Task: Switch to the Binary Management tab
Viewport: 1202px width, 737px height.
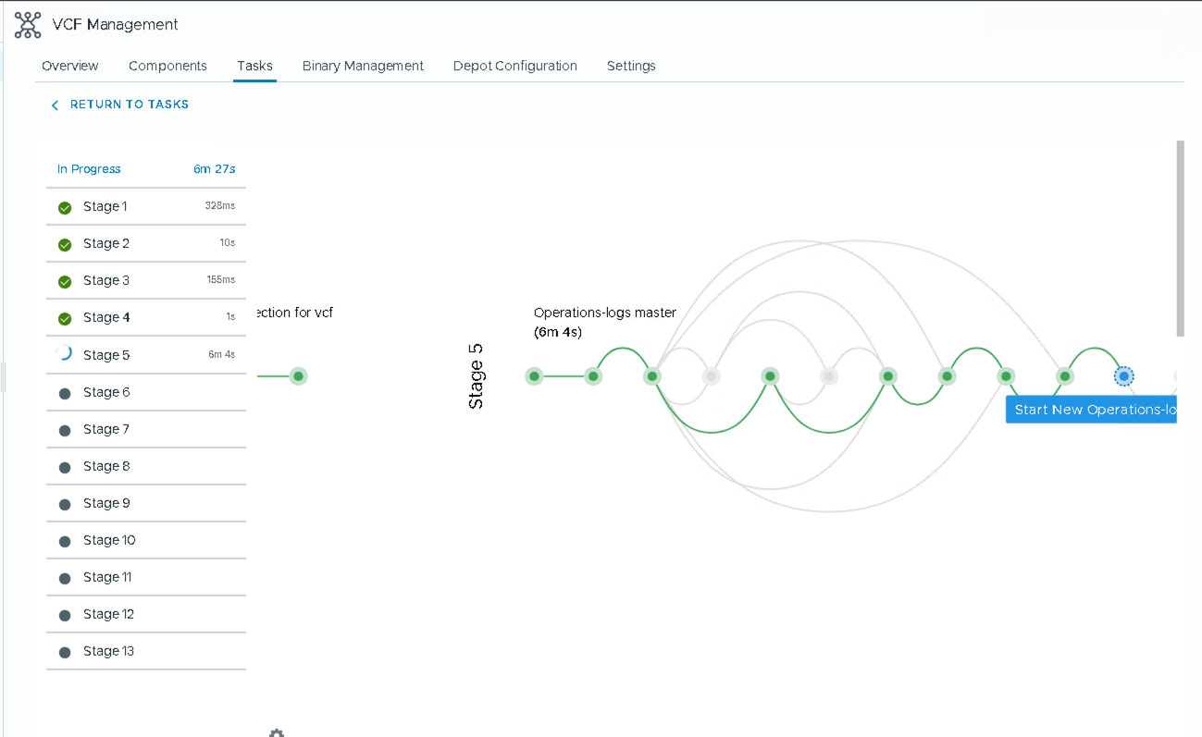Action: pos(363,66)
